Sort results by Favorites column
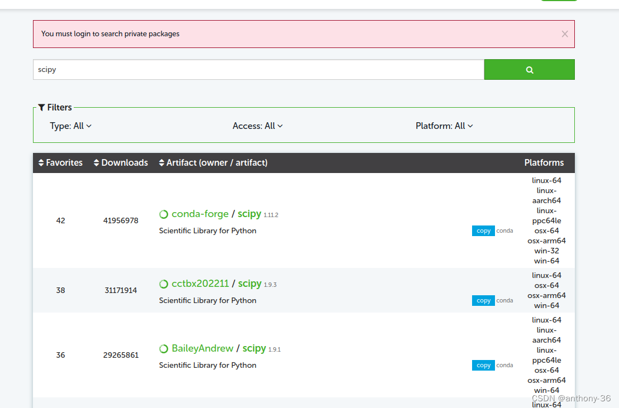Screen dimensions: 619x408 pyautogui.click(x=60, y=162)
